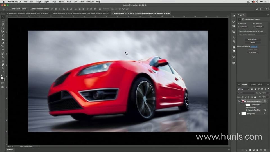
Task: Click the Edit Contents button
Action: 253,39
